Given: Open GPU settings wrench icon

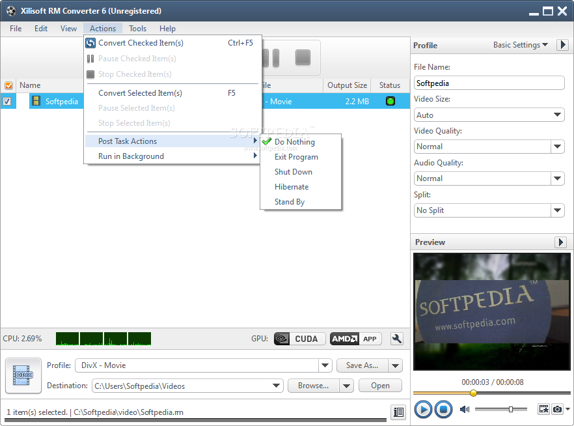Looking at the screenshot, I should [397, 339].
